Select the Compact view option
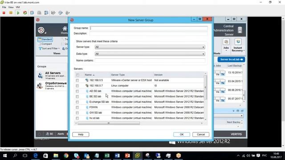 coord(45,44)
